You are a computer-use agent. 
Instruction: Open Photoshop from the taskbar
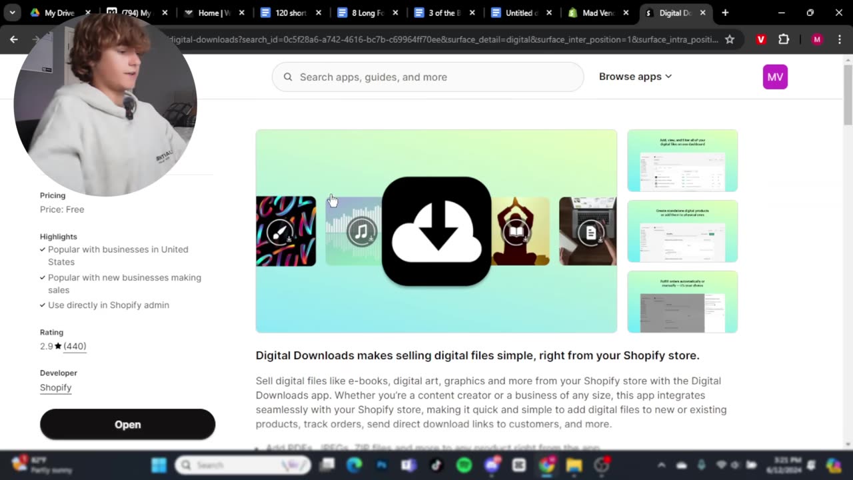click(382, 465)
